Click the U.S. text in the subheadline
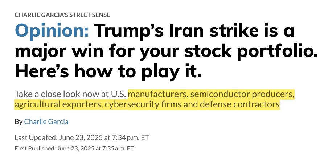This screenshot has height=165, width=328. [119, 94]
